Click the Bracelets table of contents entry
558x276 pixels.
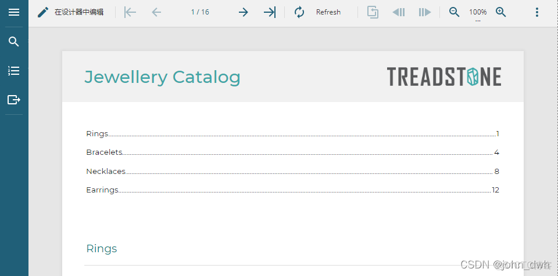(292, 152)
